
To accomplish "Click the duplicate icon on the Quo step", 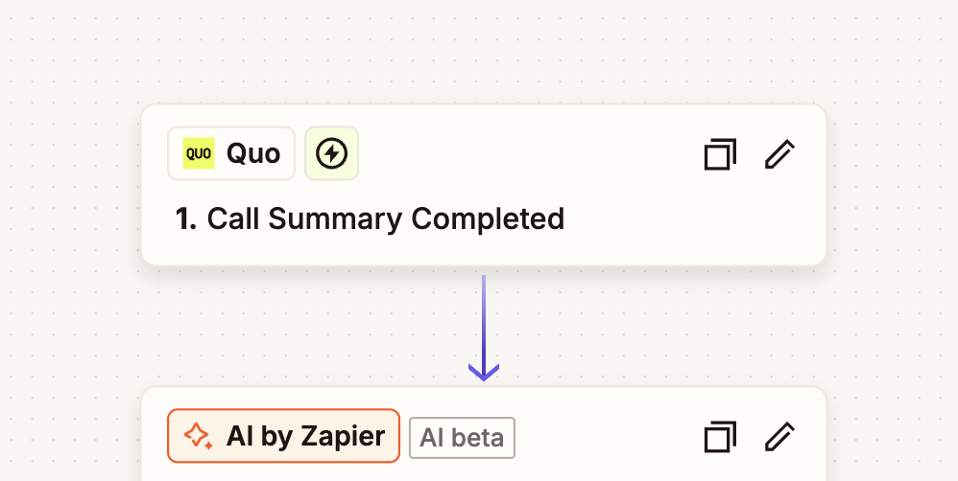I will [x=720, y=154].
